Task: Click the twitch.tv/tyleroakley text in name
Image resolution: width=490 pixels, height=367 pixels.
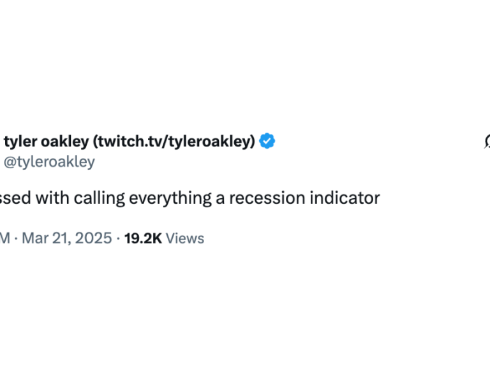Action: tap(174, 141)
